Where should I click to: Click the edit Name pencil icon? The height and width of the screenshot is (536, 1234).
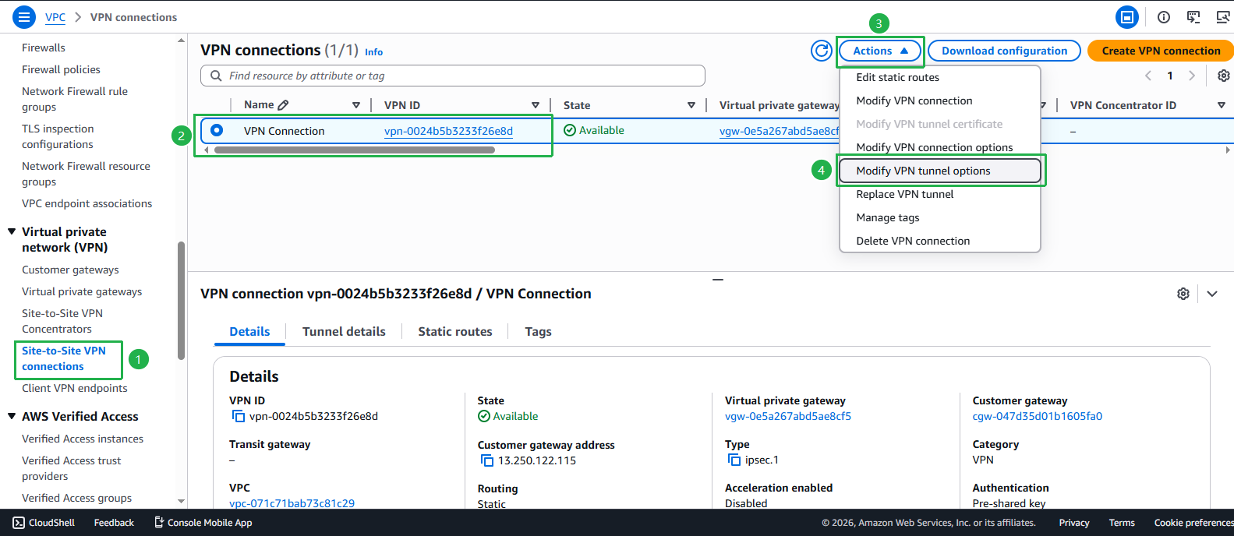coord(284,104)
